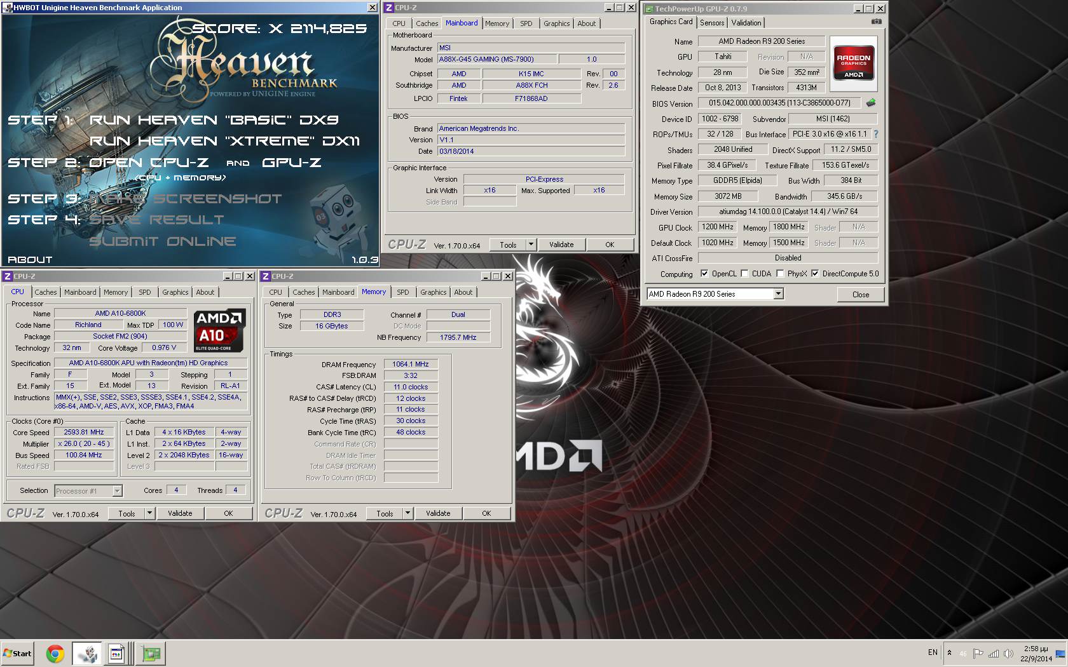Select the GPU-Z taskbar button
The width and height of the screenshot is (1068, 667).
(151, 653)
